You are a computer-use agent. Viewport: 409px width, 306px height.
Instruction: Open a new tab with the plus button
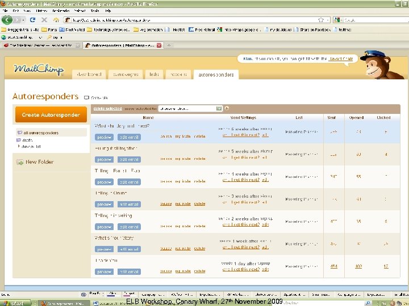point(169,45)
